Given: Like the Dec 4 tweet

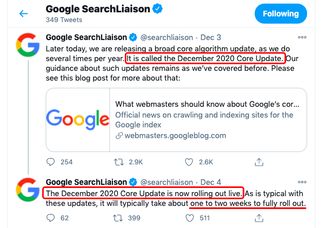Looking at the screenshot, I should [189, 218].
